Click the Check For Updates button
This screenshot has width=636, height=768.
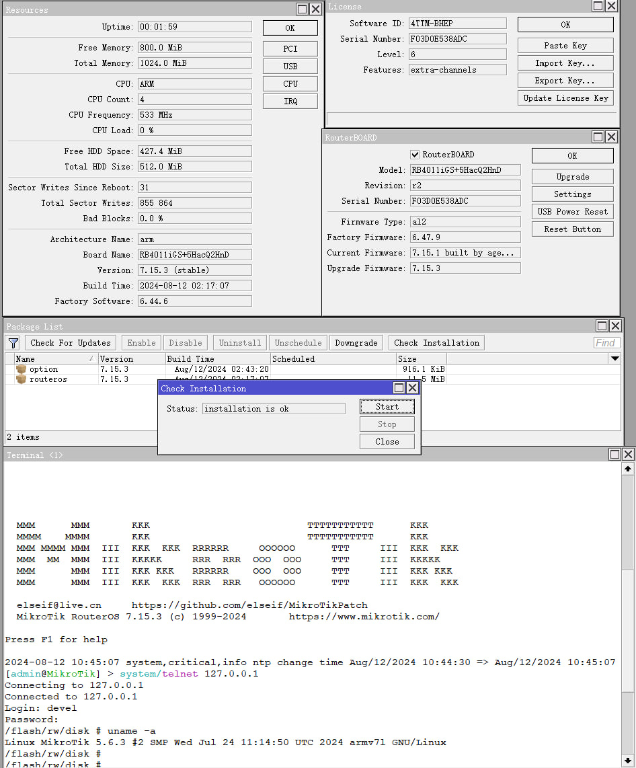pyautogui.click(x=71, y=343)
